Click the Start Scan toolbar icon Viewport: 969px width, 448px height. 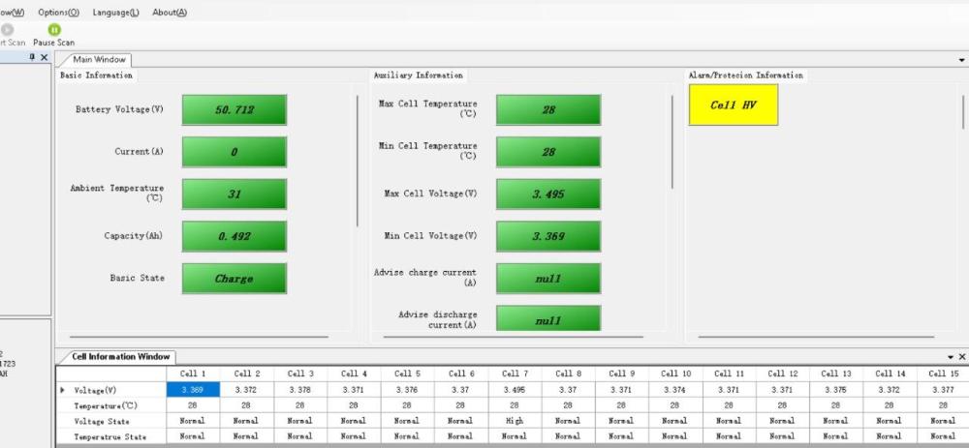point(6,30)
